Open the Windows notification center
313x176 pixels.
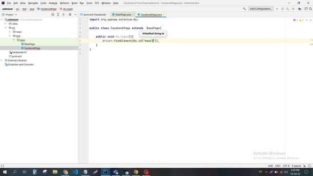pos(306,172)
